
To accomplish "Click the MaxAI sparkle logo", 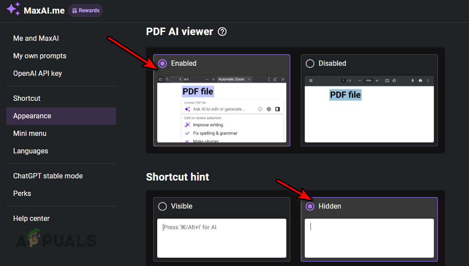I will click(13, 9).
